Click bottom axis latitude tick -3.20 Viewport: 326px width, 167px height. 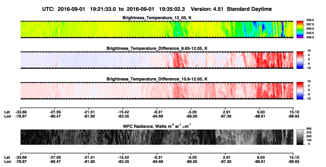191,157
